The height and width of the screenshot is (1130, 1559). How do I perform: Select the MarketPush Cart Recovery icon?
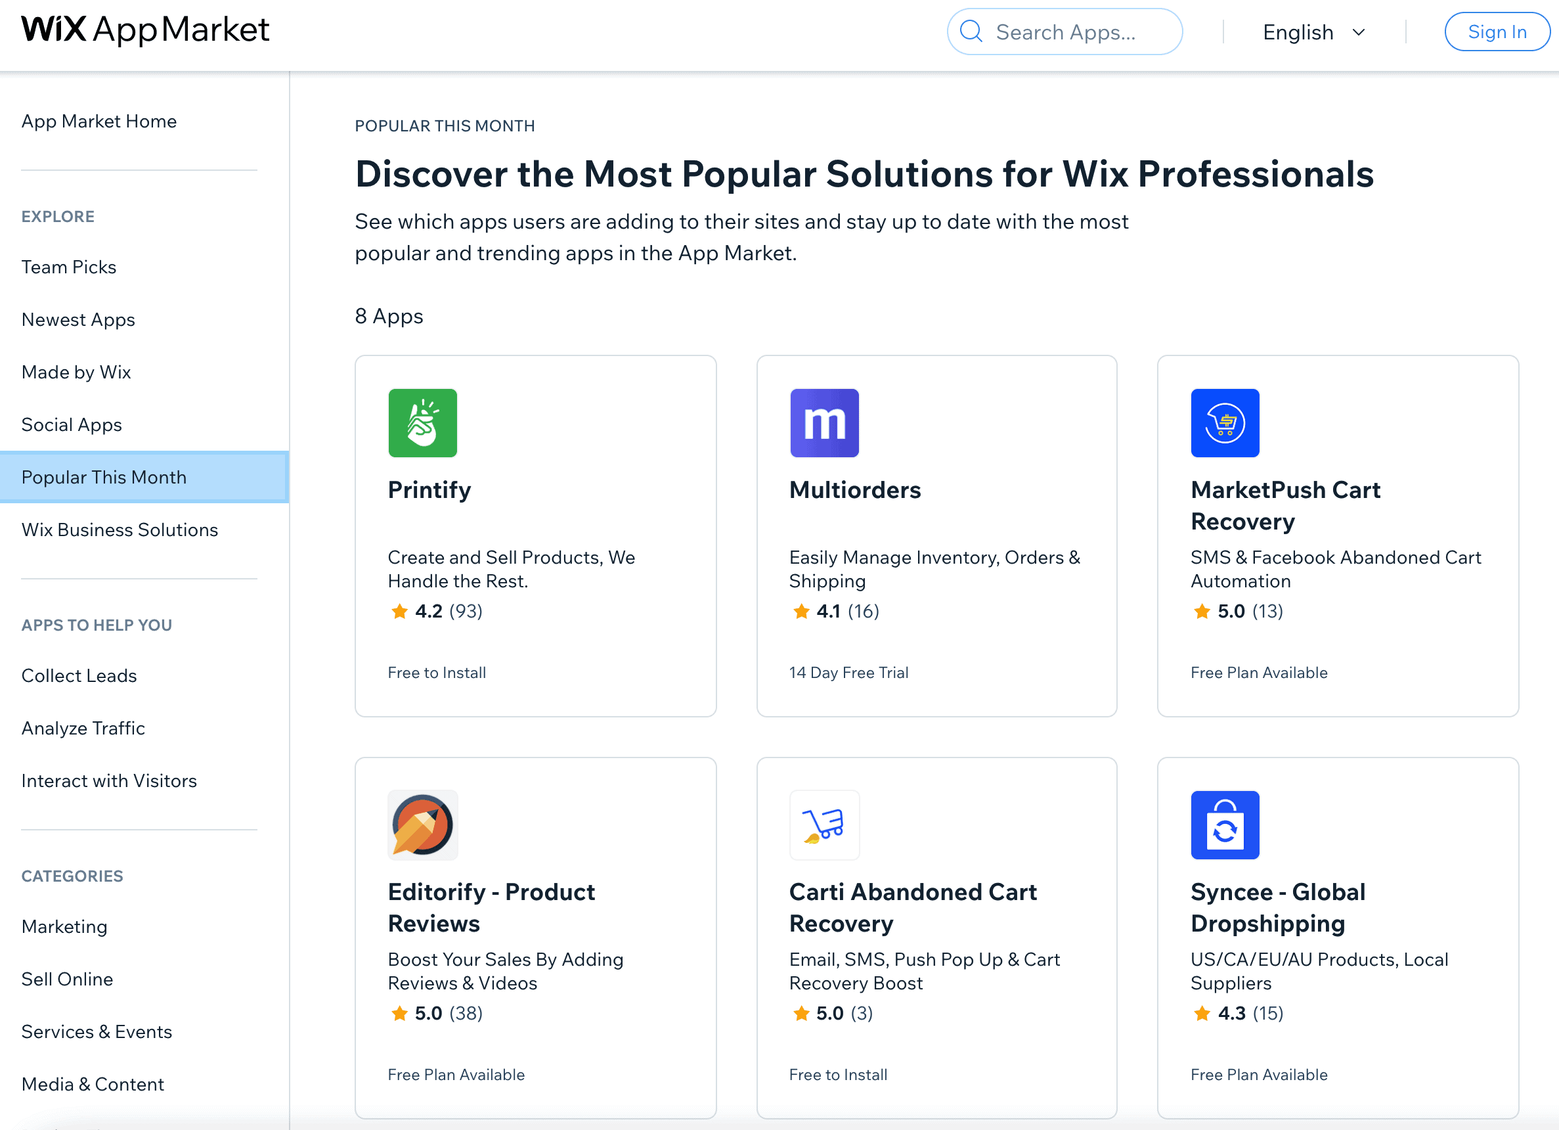pos(1225,423)
